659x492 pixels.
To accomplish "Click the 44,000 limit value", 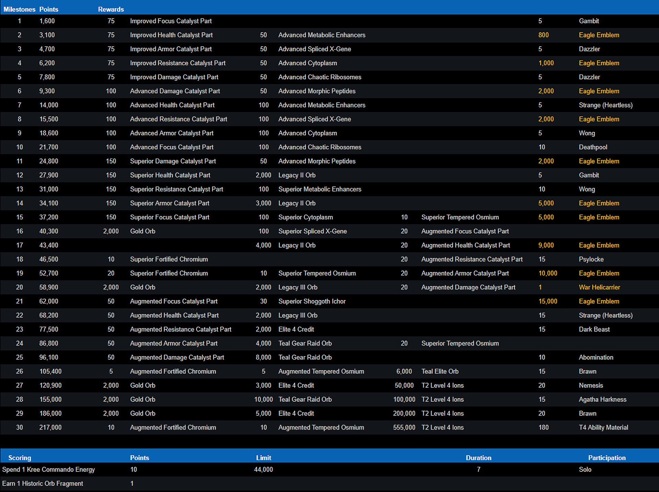I will pos(263,469).
